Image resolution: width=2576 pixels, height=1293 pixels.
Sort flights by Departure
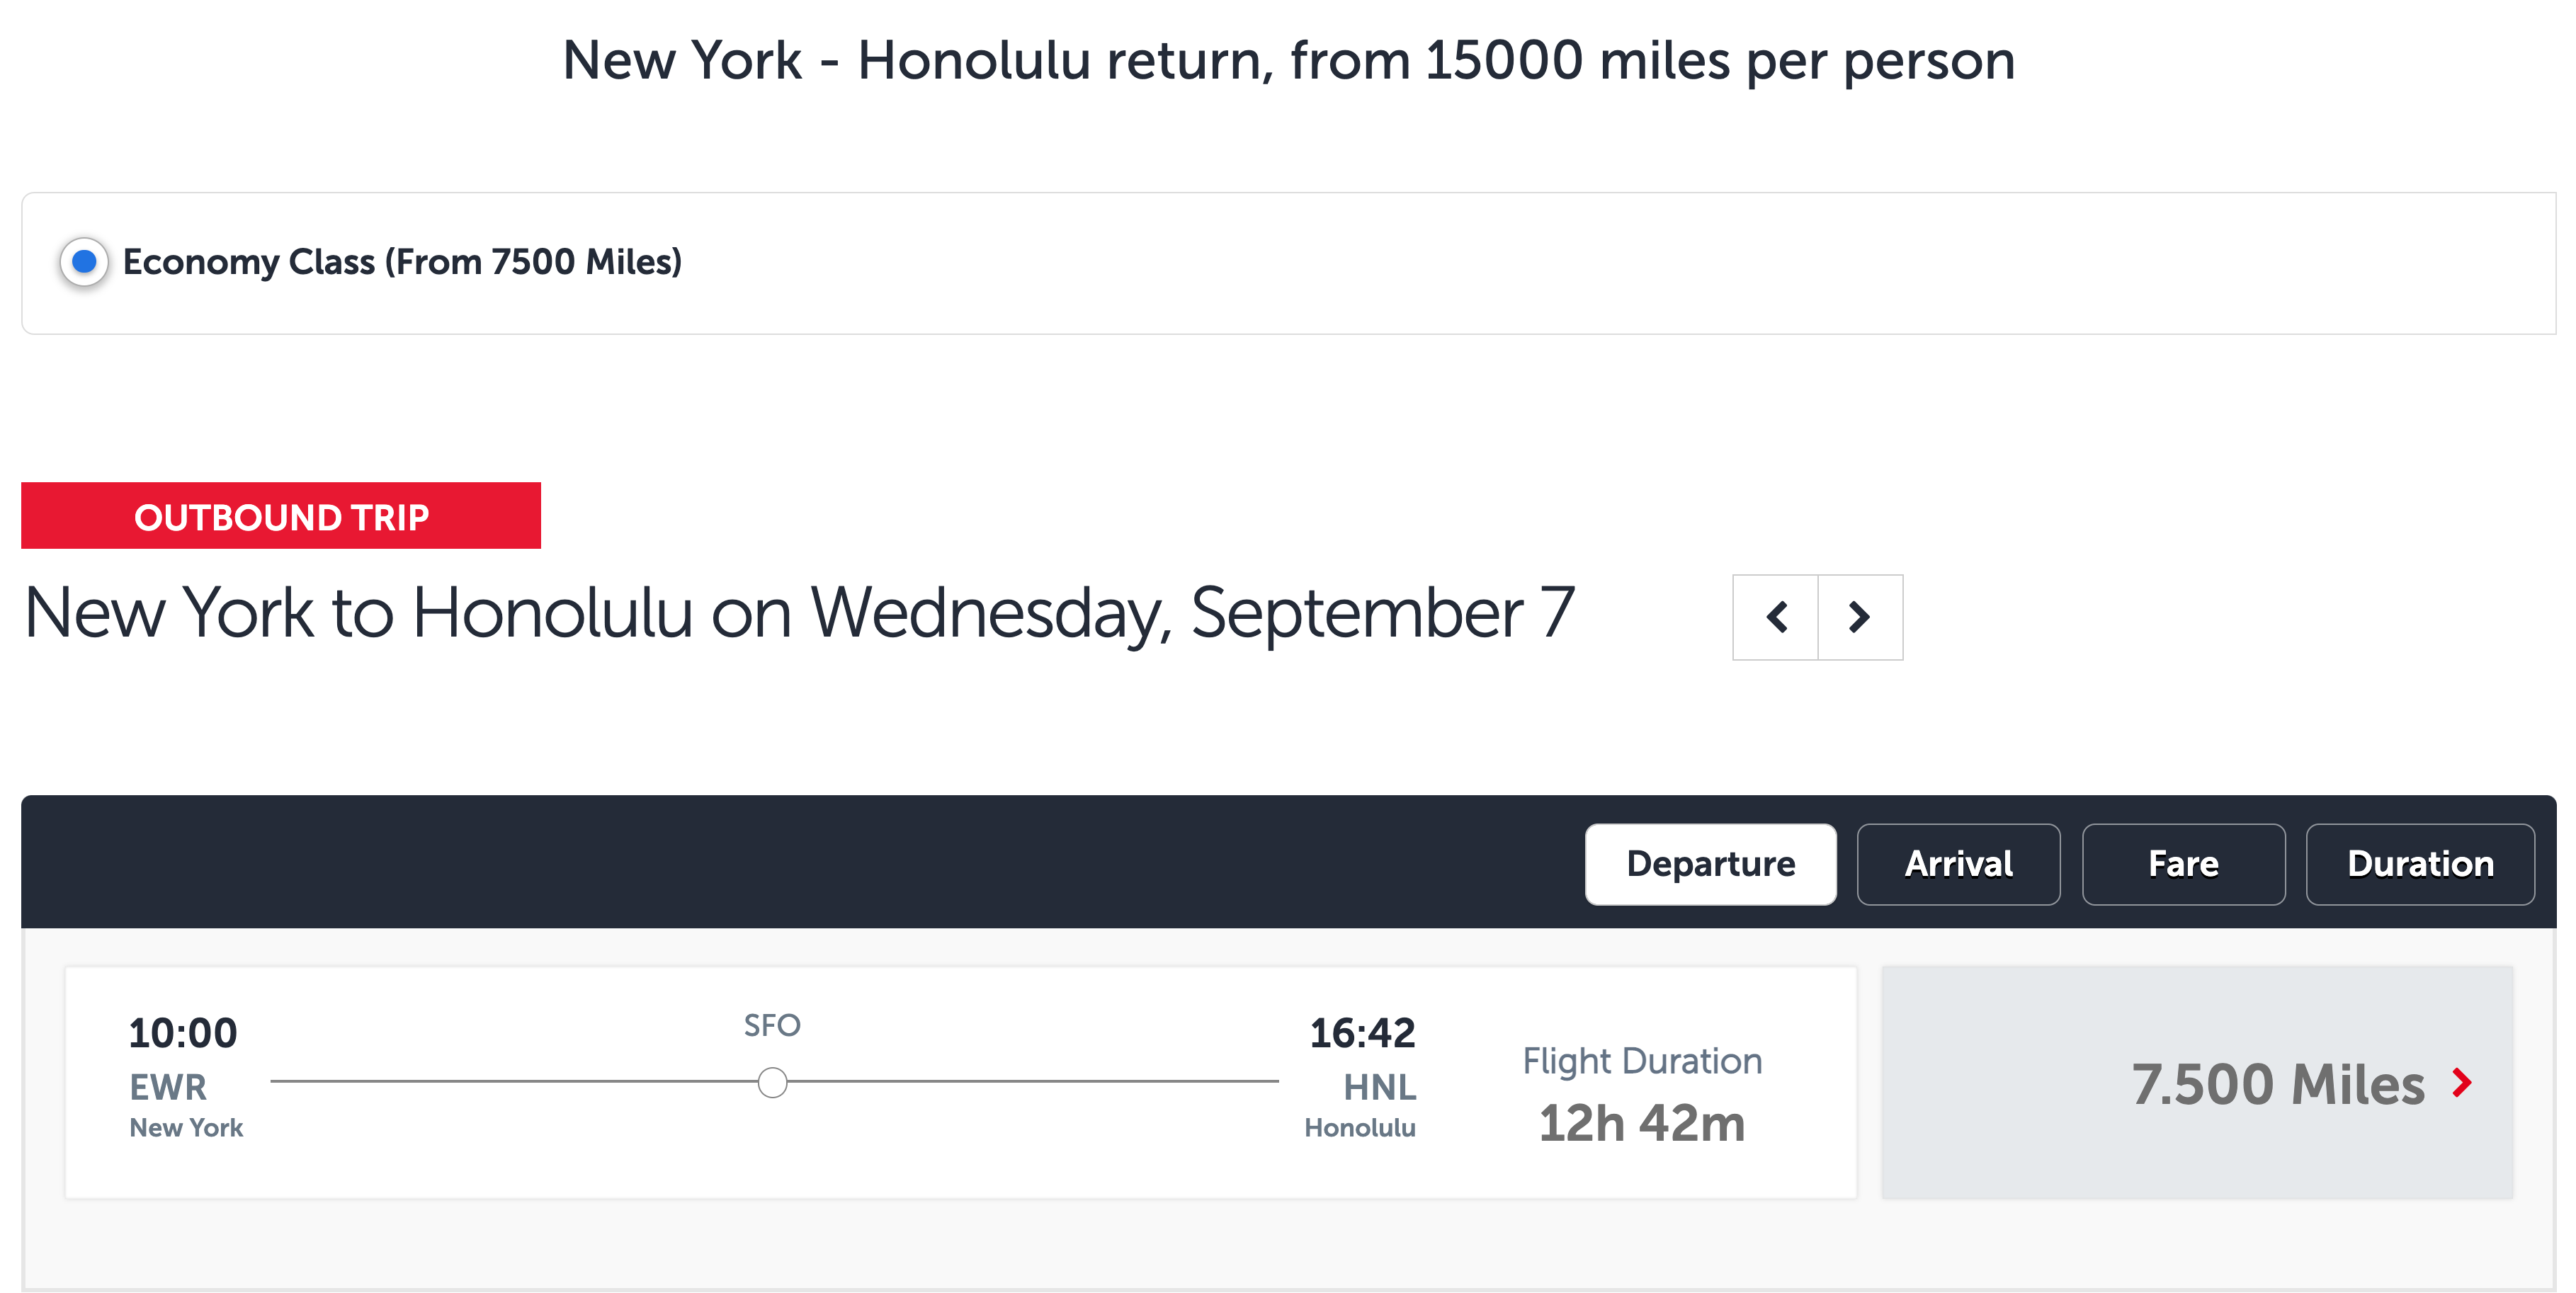pyautogui.click(x=1710, y=864)
